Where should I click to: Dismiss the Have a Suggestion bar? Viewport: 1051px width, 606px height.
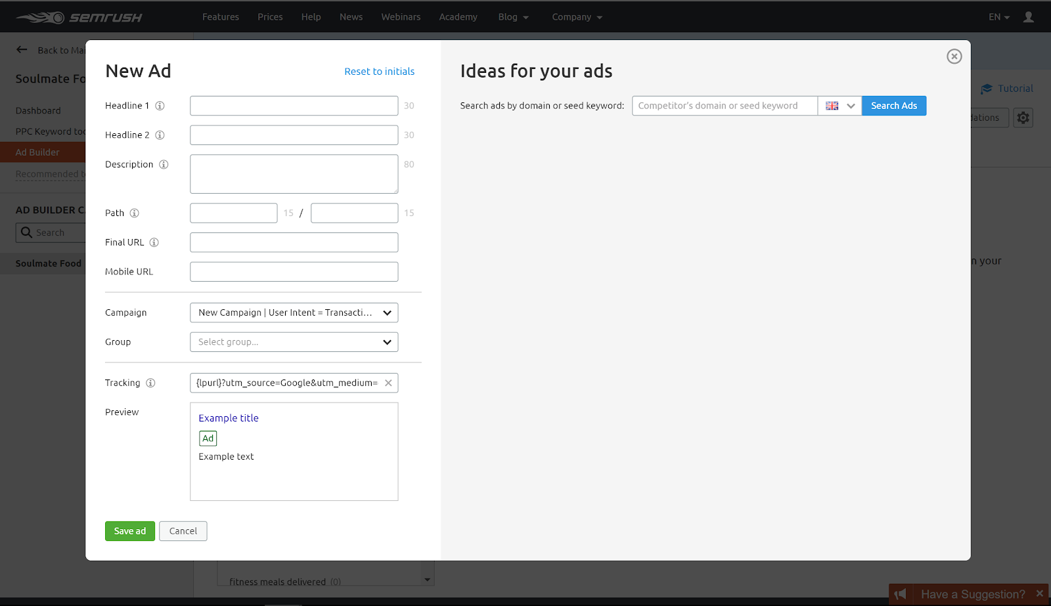[x=1039, y=594]
